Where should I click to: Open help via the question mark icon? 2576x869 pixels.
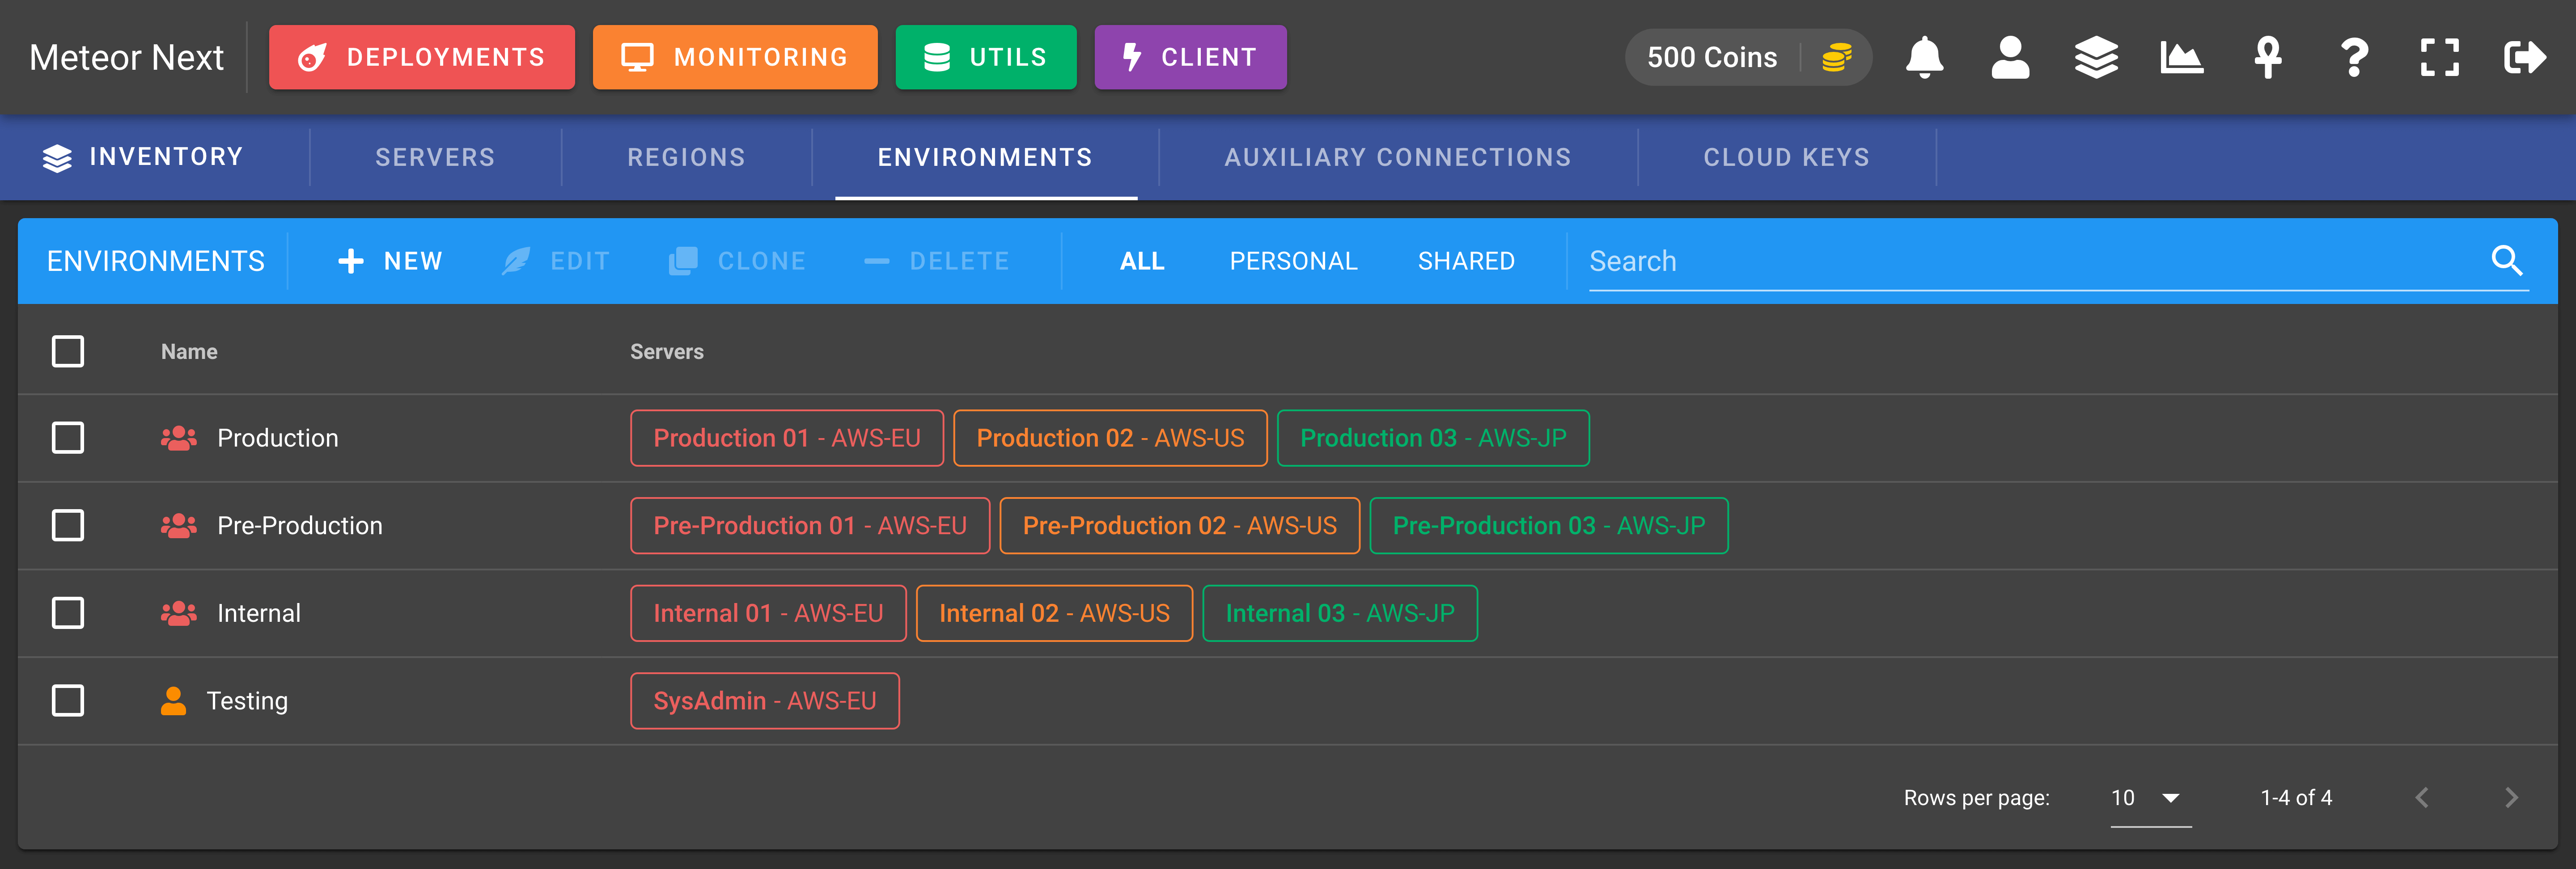[2354, 57]
